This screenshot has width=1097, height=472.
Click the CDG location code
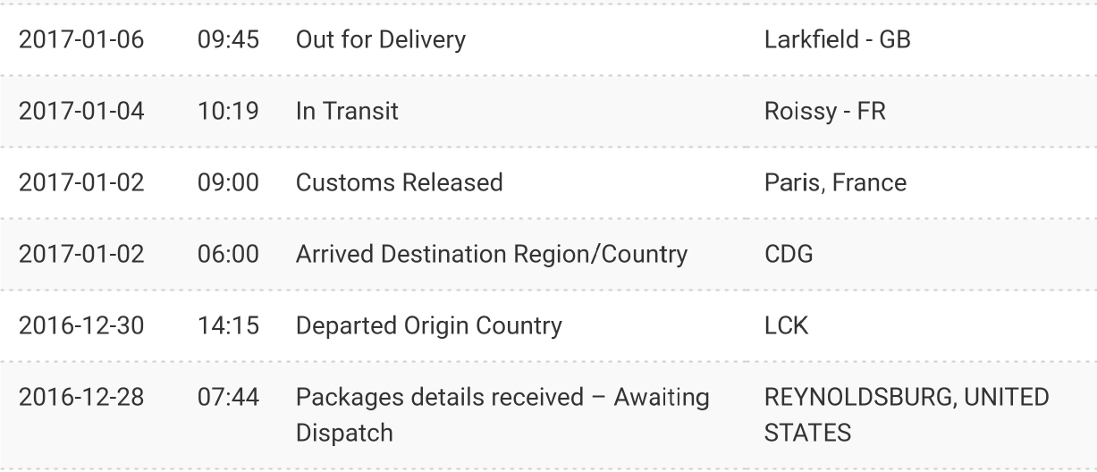(789, 255)
